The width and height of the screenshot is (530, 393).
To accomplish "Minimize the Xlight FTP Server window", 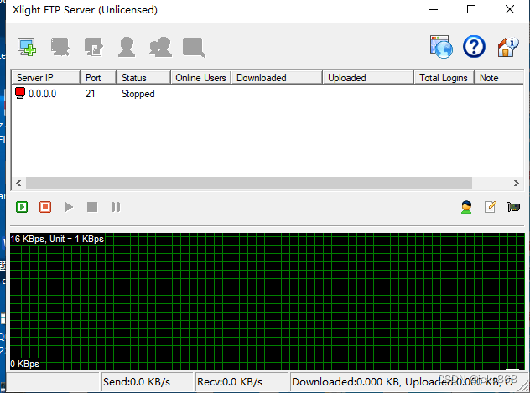I will pos(434,9).
